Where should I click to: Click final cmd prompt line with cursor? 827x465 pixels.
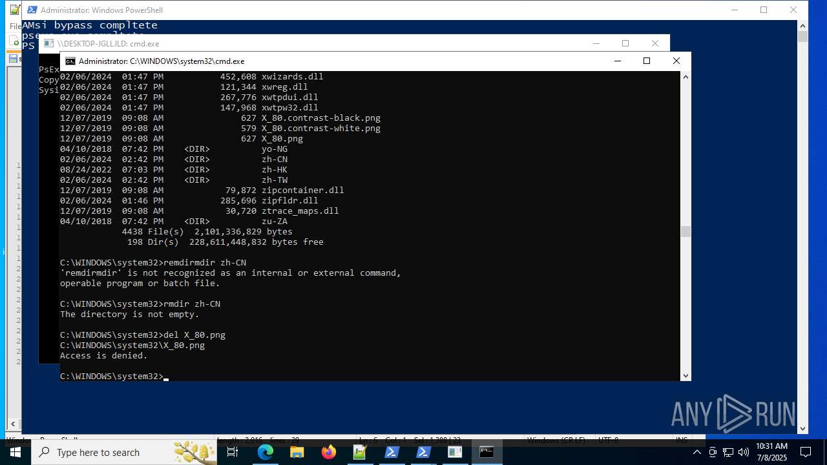pos(114,376)
